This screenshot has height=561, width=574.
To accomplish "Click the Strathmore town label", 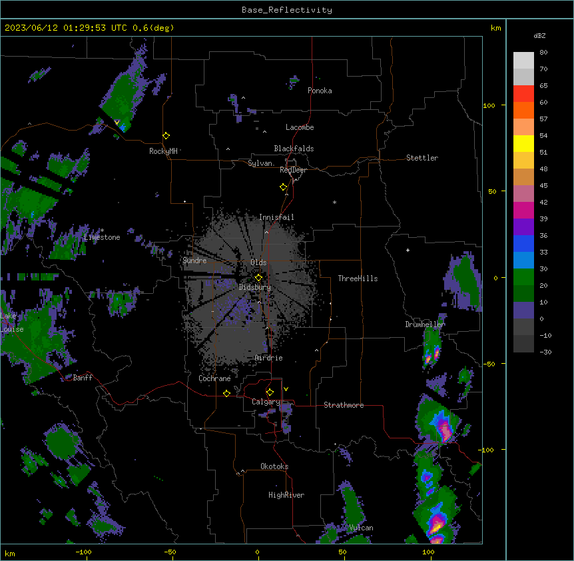I will (x=344, y=405).
